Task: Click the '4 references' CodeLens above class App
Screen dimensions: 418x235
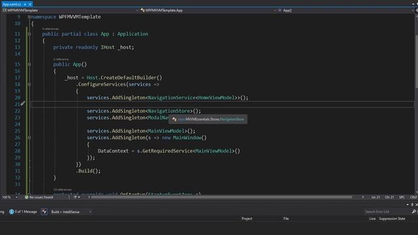Action: tap(50, 29)
